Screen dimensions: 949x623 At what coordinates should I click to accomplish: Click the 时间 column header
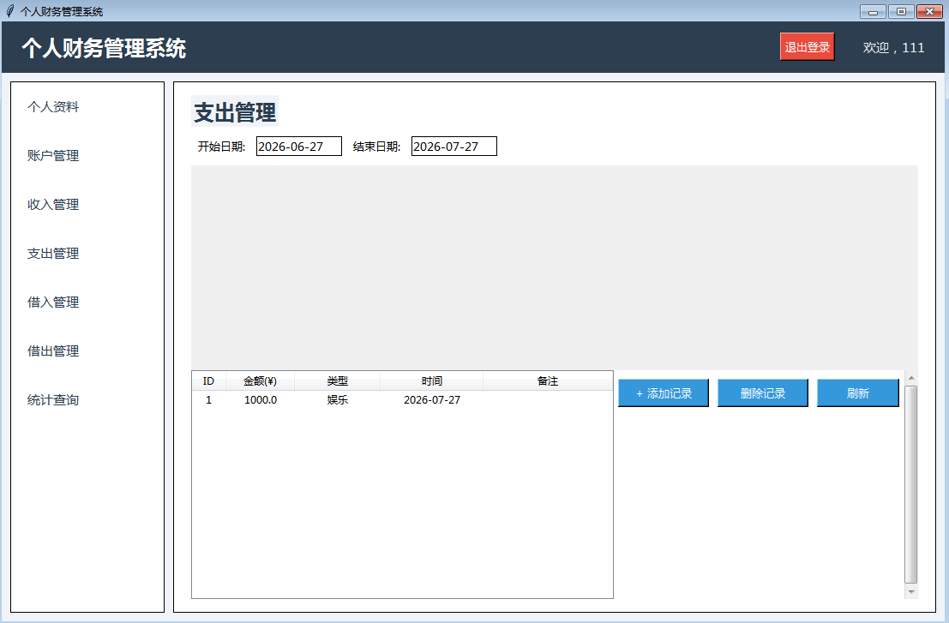pyautogui.click(x=431, y=381)
